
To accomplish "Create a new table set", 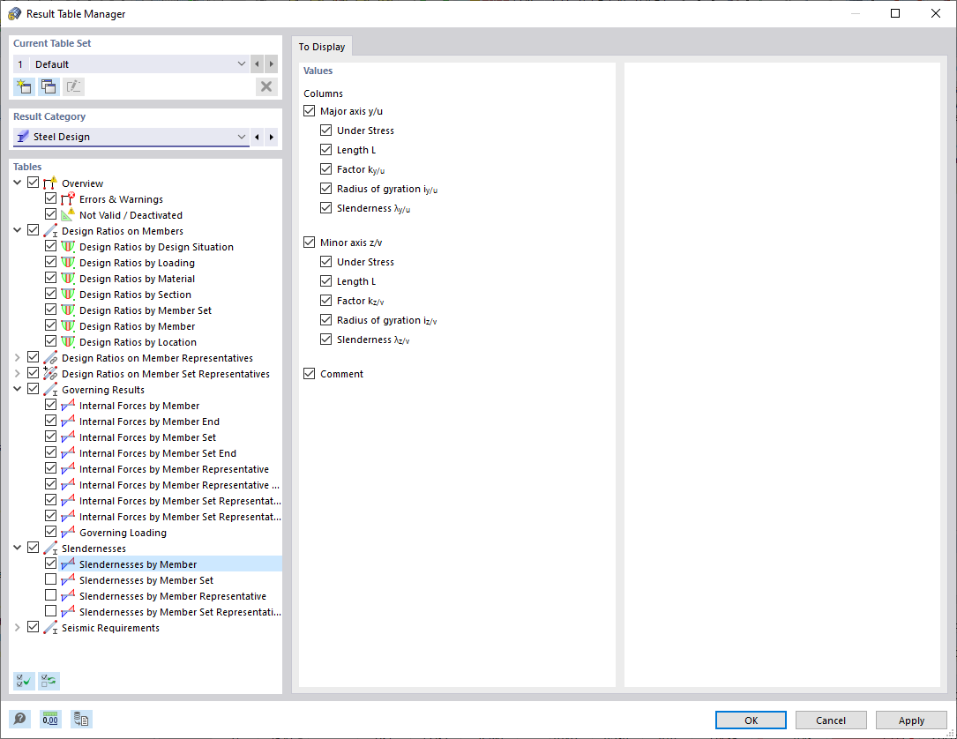I will tap(24, 86).
